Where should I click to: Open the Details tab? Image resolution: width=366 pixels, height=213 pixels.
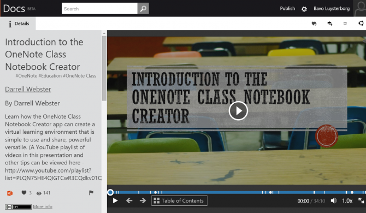(18, 23)
